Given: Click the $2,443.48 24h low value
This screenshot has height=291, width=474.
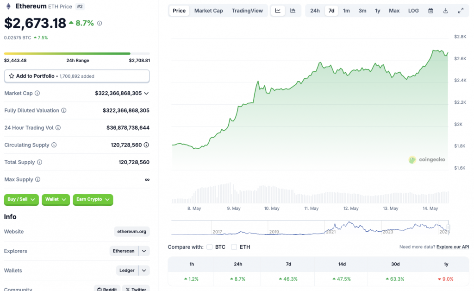Looking at the screenshot, I should point(15,61).
